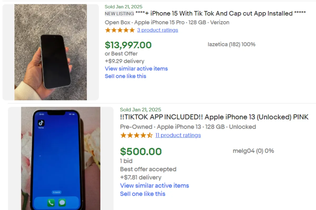
Task: Click the $500.00 price text
Action: point(141,151)
